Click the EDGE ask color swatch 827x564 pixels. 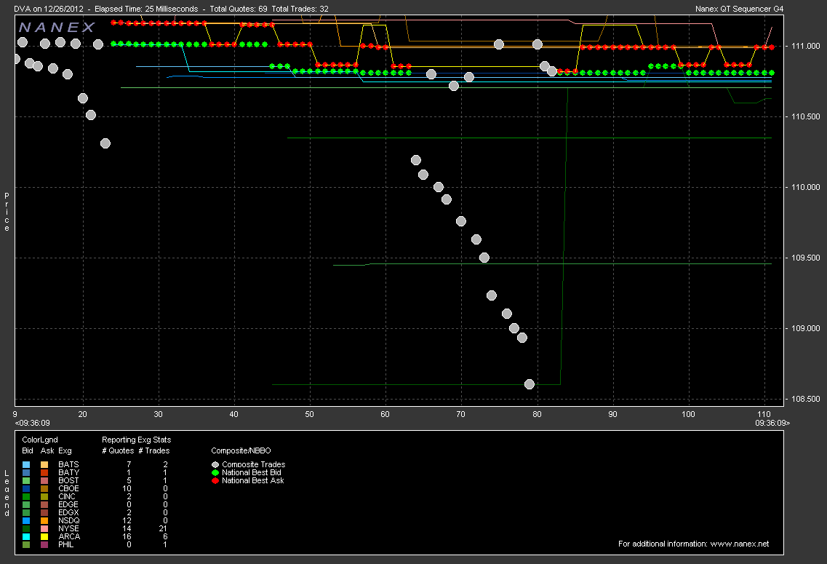click(44, 505)
